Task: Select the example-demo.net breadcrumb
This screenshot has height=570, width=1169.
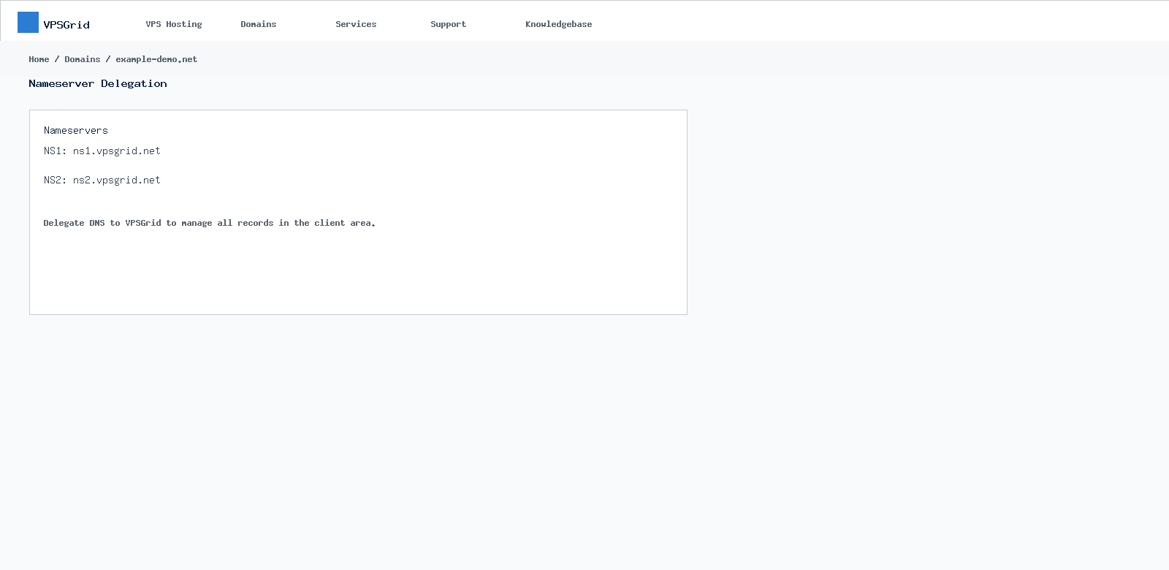Action: click(156, 59)
